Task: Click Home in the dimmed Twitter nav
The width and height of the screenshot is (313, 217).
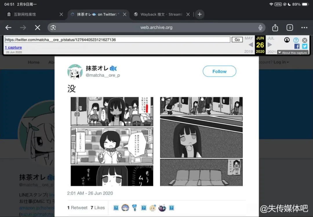Action: click(34, 62)
